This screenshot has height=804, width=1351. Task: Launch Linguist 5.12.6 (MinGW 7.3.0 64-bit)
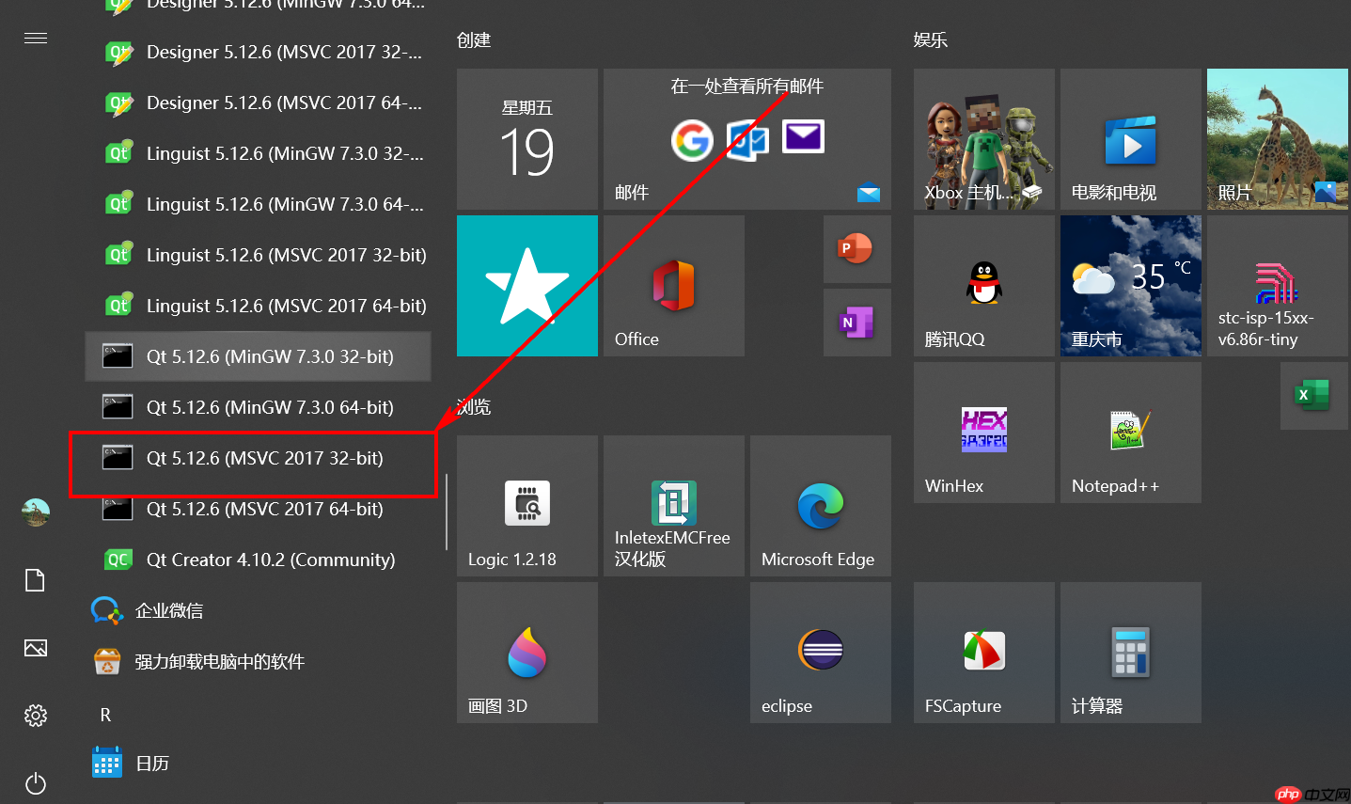pos(259,204)
